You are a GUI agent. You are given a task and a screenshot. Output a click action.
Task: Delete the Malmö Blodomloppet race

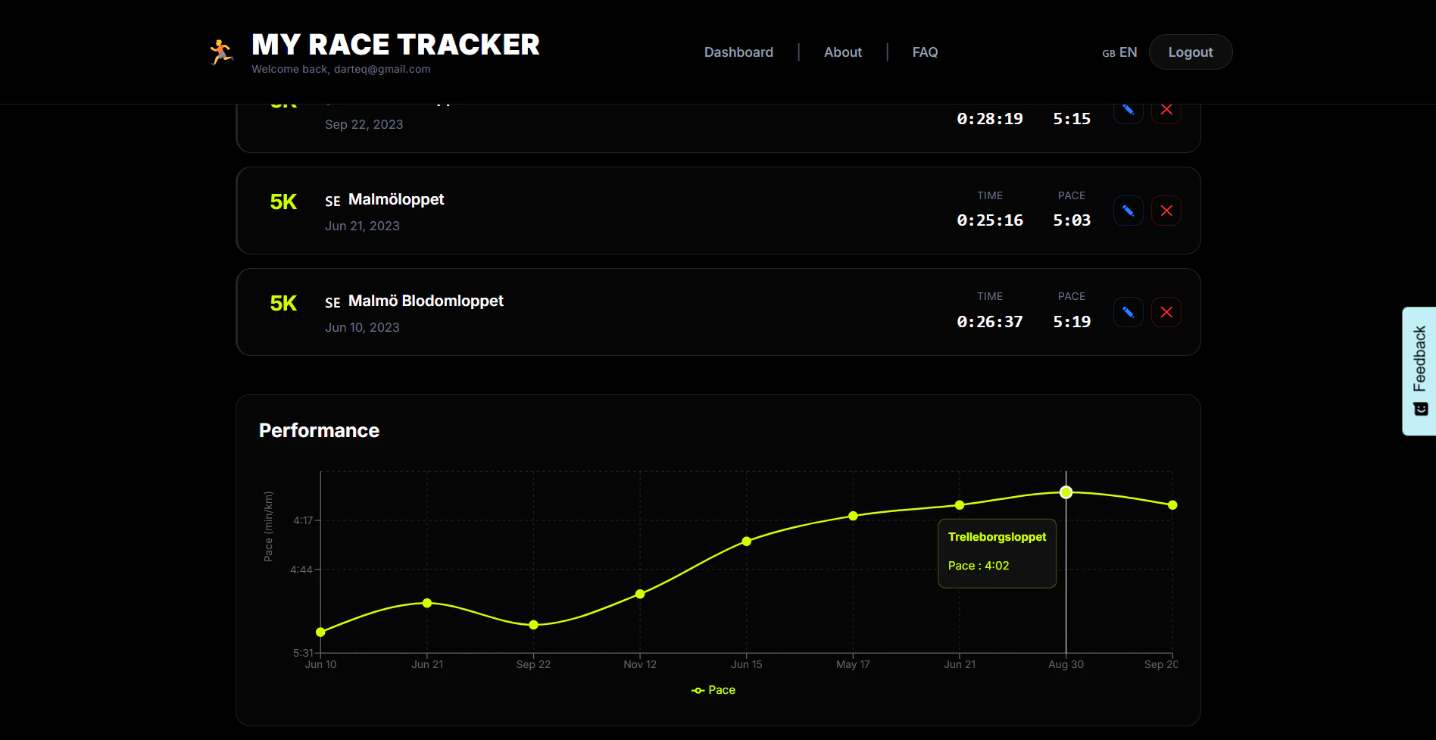point(1166,311)
